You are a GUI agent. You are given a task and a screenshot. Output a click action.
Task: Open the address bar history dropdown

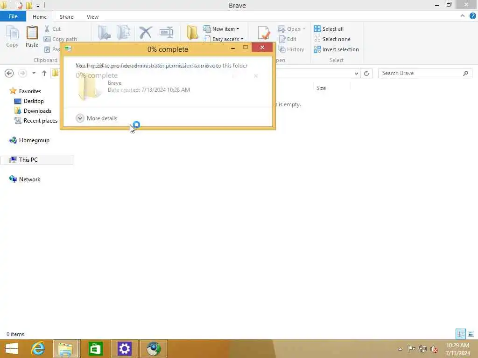click(356, 73)
